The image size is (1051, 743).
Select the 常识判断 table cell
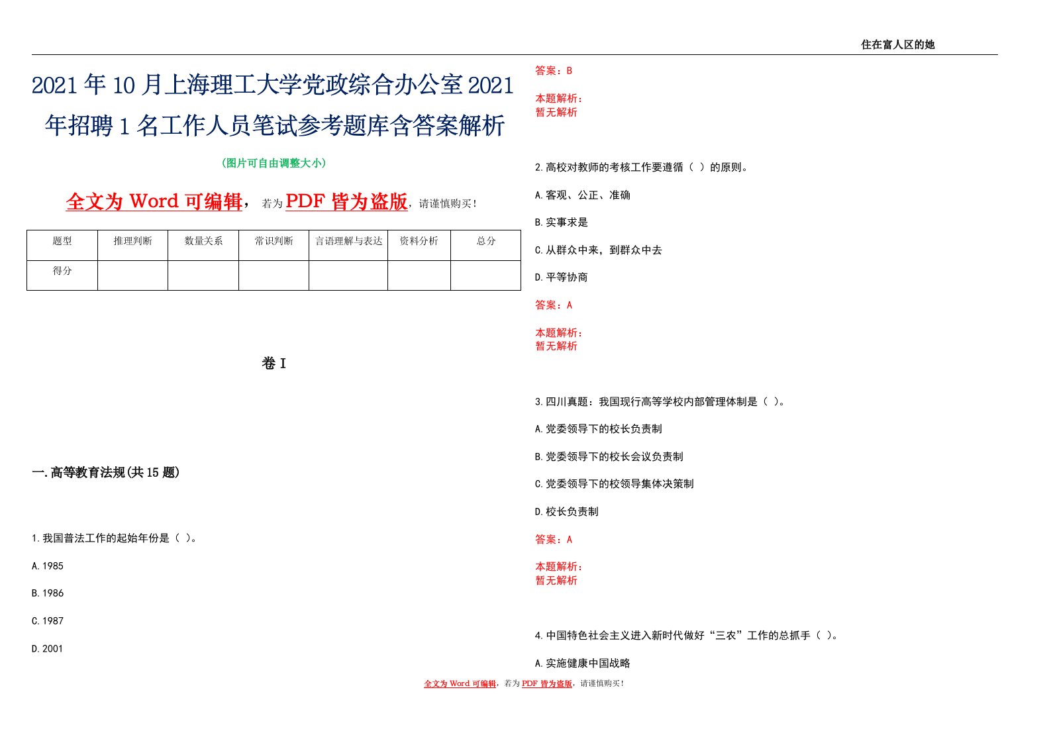click(x=274, y=245)
